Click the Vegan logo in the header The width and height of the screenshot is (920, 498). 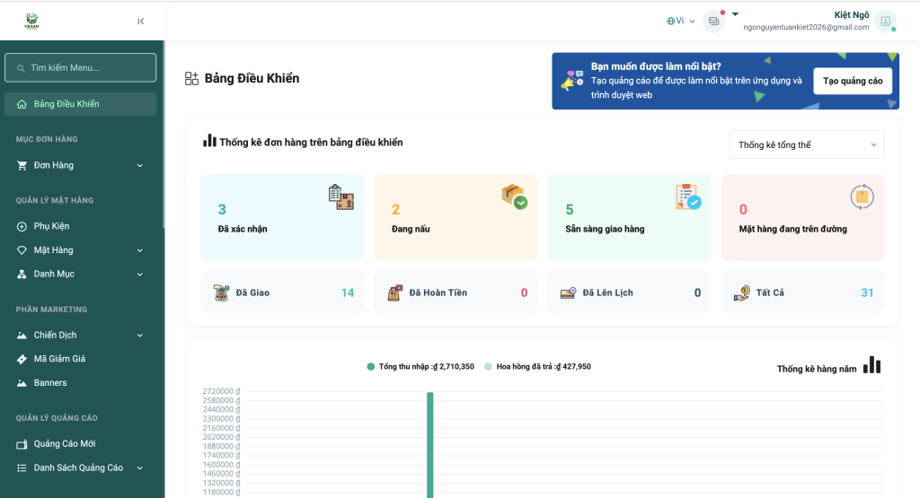click(31, 21)
